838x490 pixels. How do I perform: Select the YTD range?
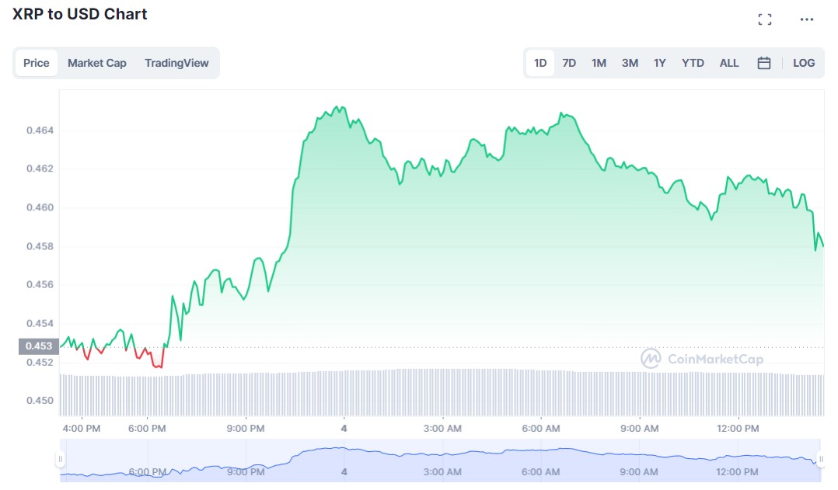tap(692, 63)
